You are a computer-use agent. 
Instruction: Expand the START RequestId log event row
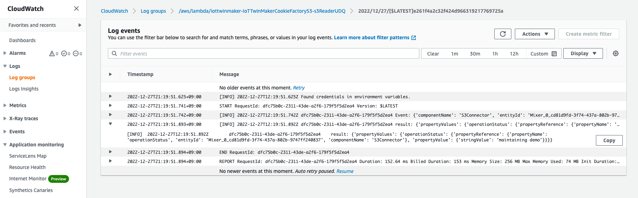coord(110,105)
